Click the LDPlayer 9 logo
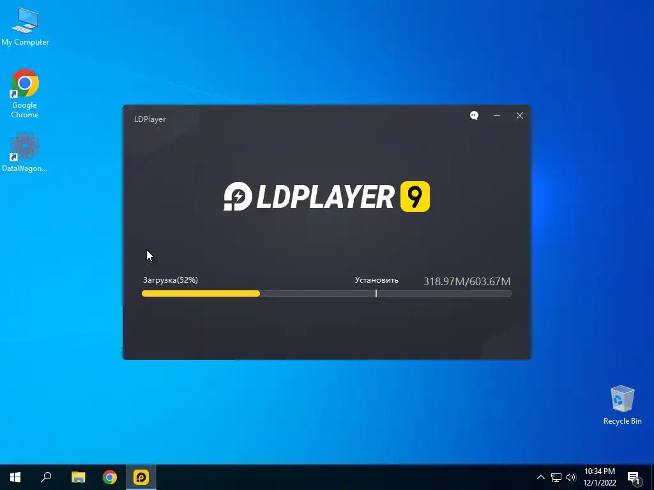Screen dimensions: 654x490 326,197
